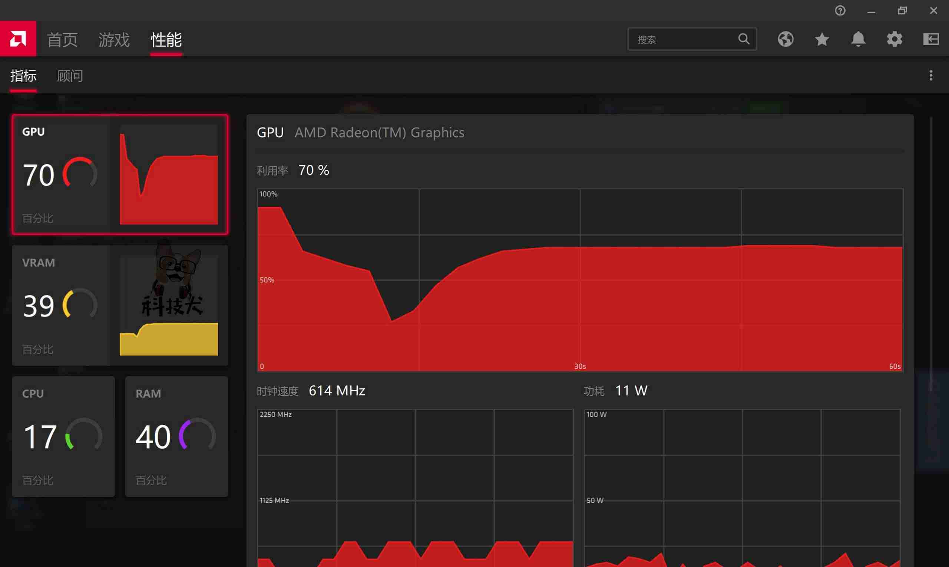Click the clock speed MHz chart

415,488
